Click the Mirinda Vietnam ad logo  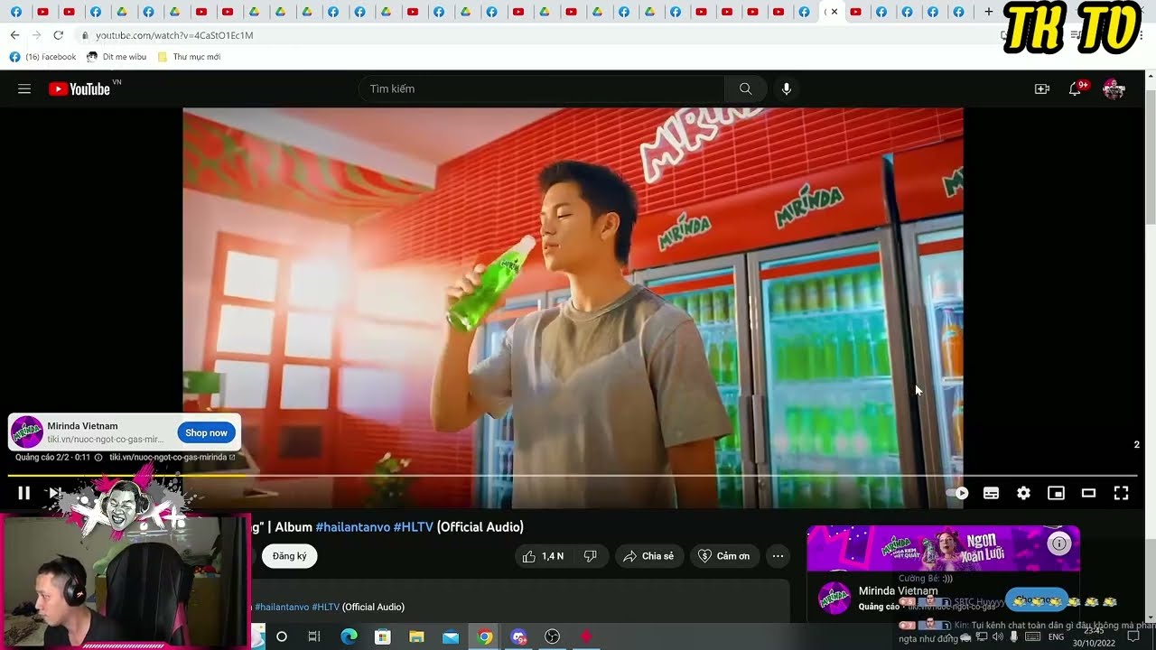(x=26, y=432)
